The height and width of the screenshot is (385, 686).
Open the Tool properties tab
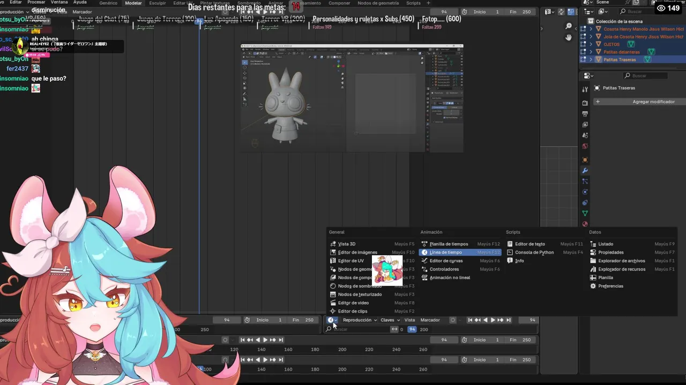click(x=585, y=89)
